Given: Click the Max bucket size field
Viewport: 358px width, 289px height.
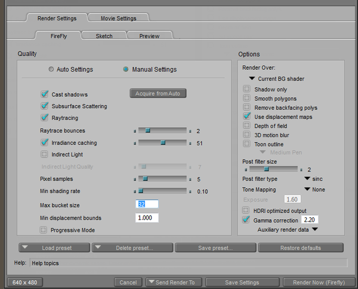Looking at the screenshot, I should click(147, 204).
